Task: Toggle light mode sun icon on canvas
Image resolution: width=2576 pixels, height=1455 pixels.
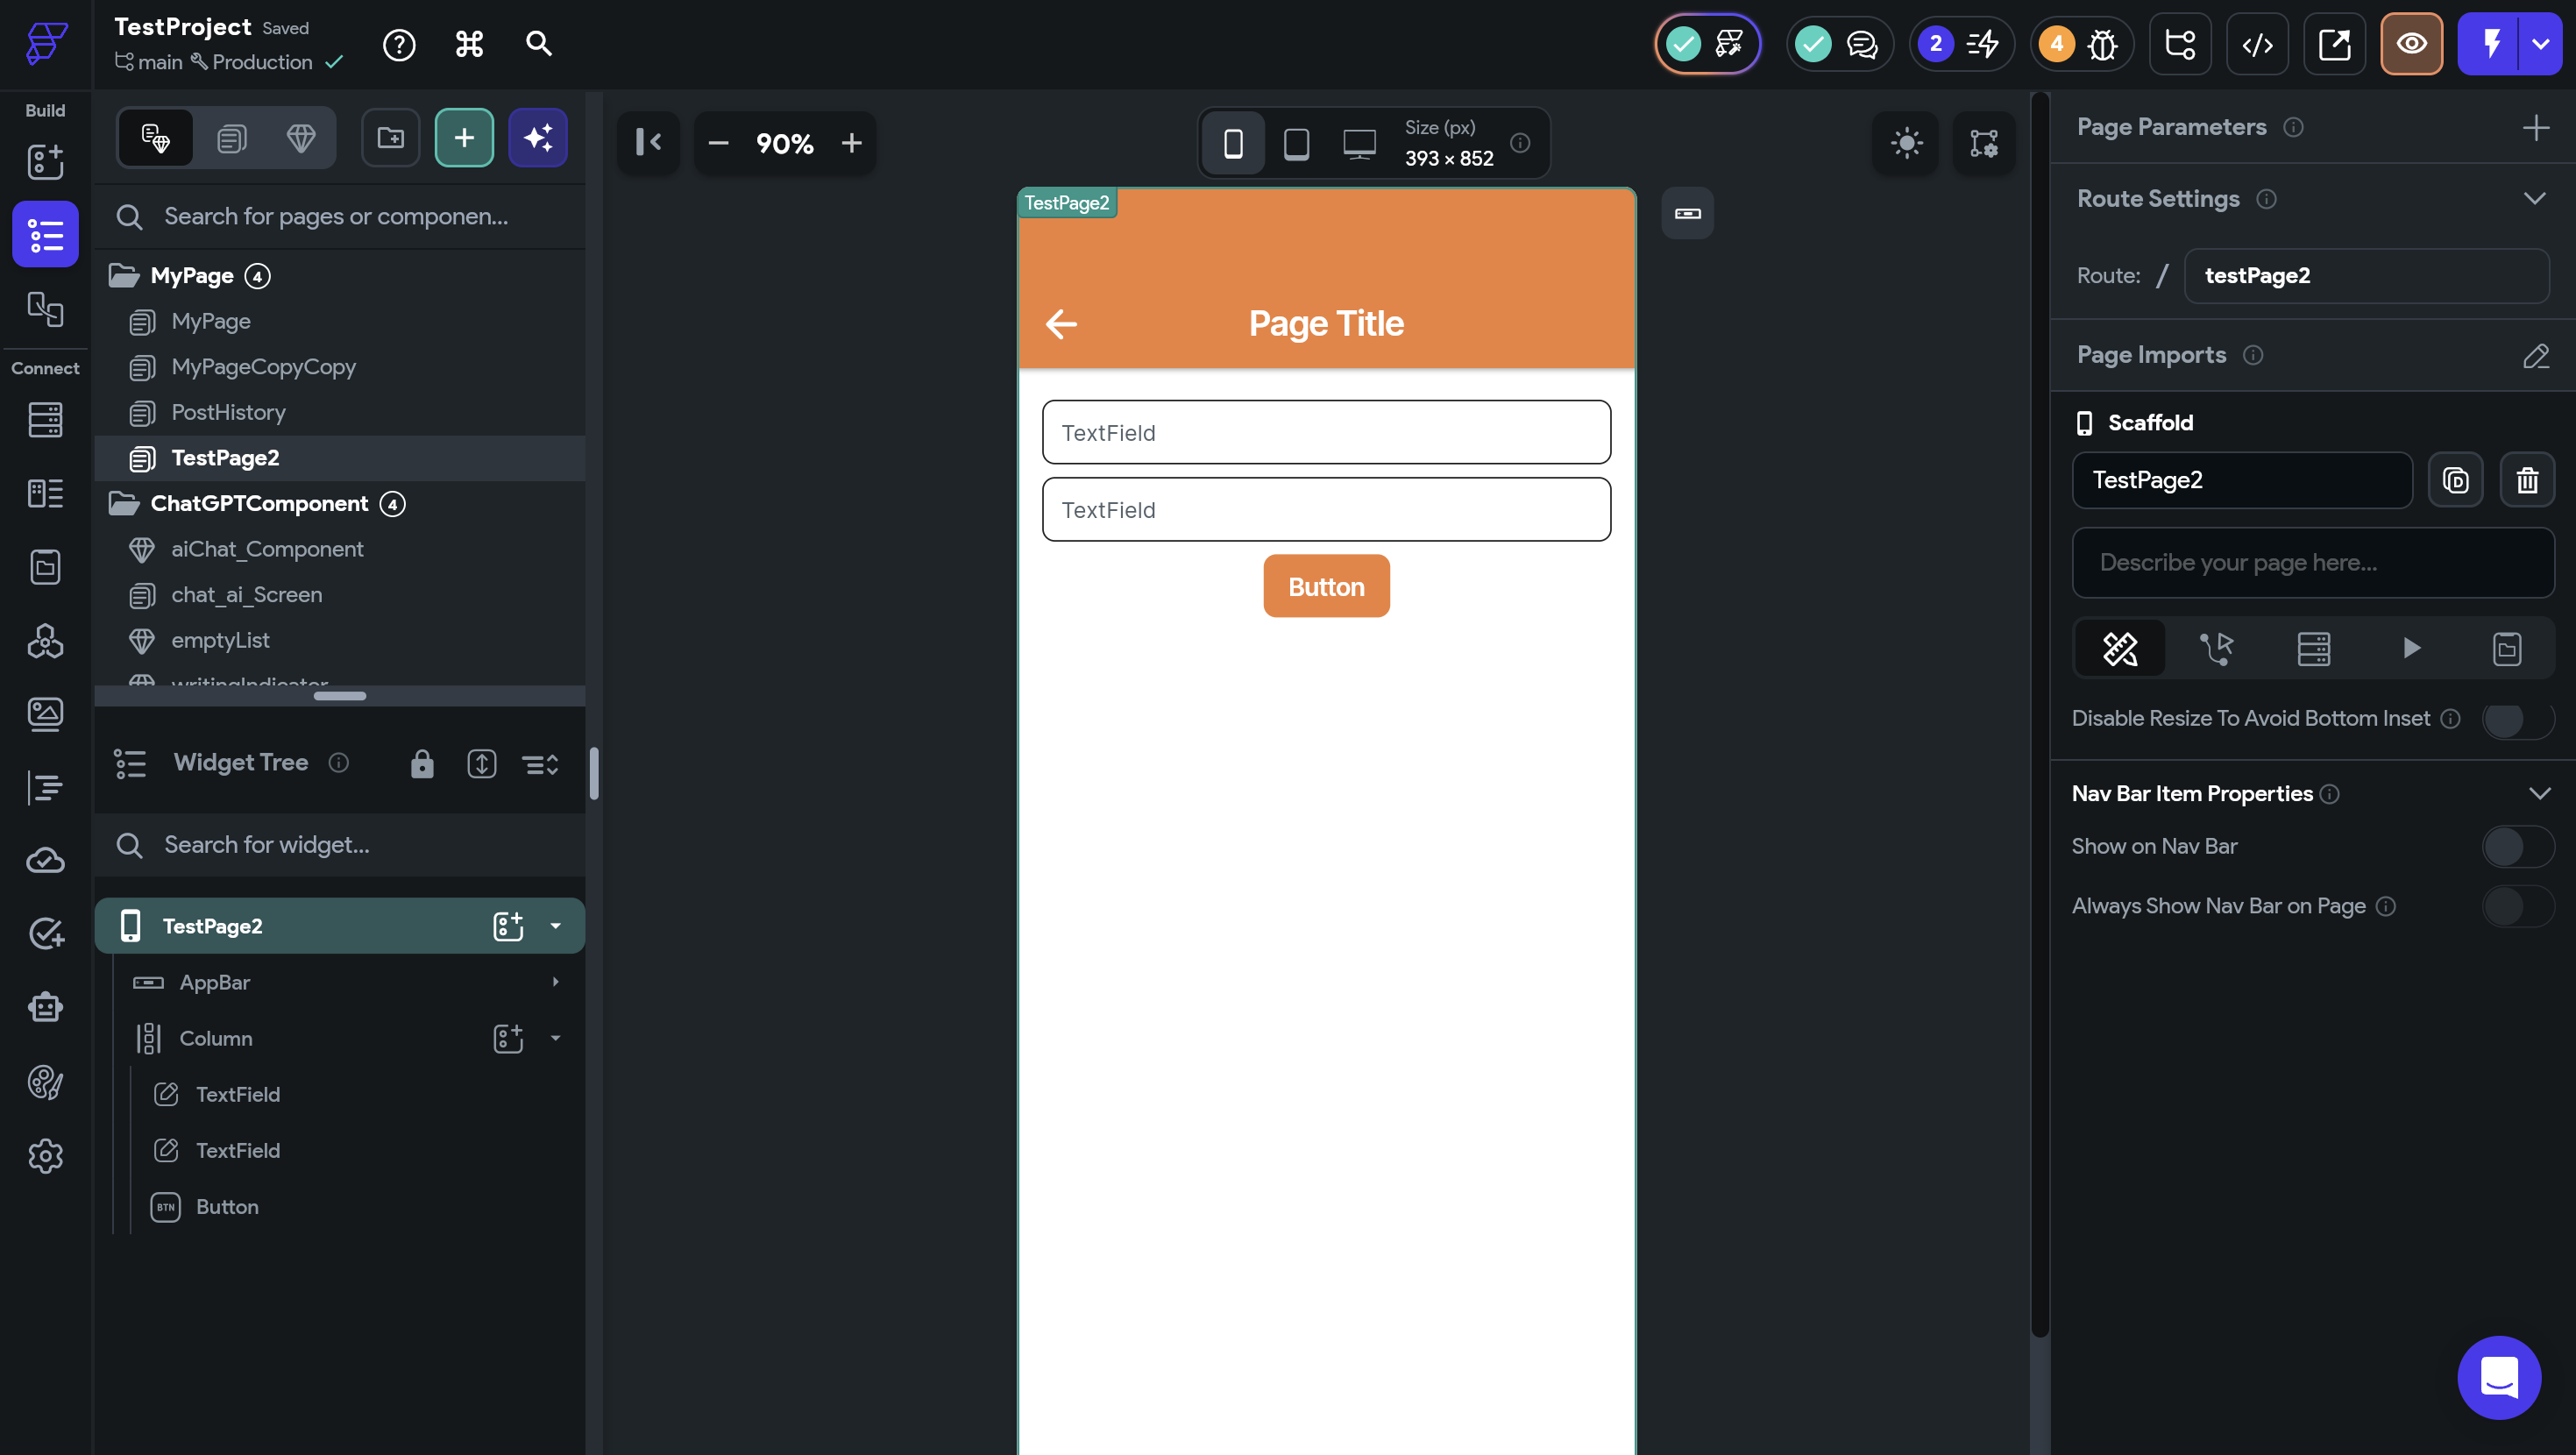Action: coord(1906,143)
